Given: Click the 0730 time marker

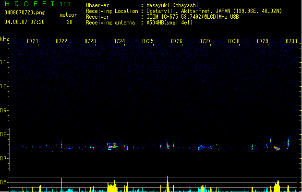Looking at the screenshot, I should (x=291, y=41).
